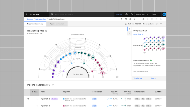The image size is (190, 107).
Task: Sort by Algorithm column header
Action: (67, 92)
